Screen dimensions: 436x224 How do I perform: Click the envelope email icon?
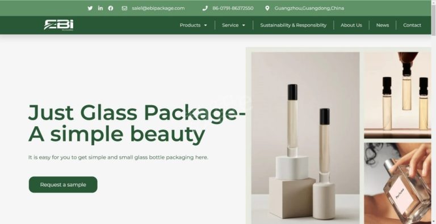pos(124,8)
